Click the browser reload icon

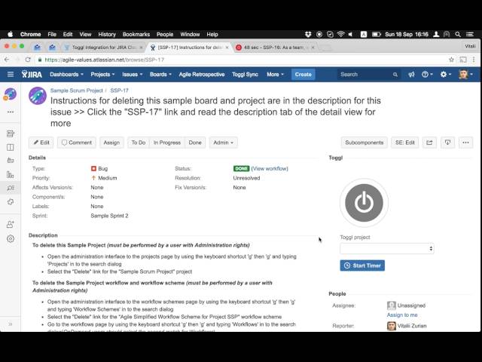tap(28, 60)
